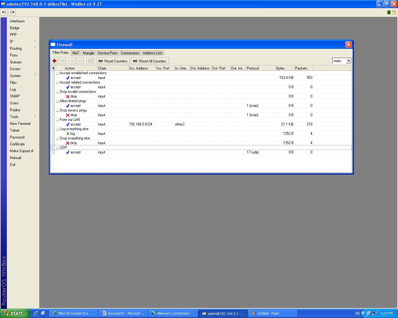The height and width of the screenshot is (318, 398).
Task: Click the red drop icon under Drop everything else
Action: [68, 143]
